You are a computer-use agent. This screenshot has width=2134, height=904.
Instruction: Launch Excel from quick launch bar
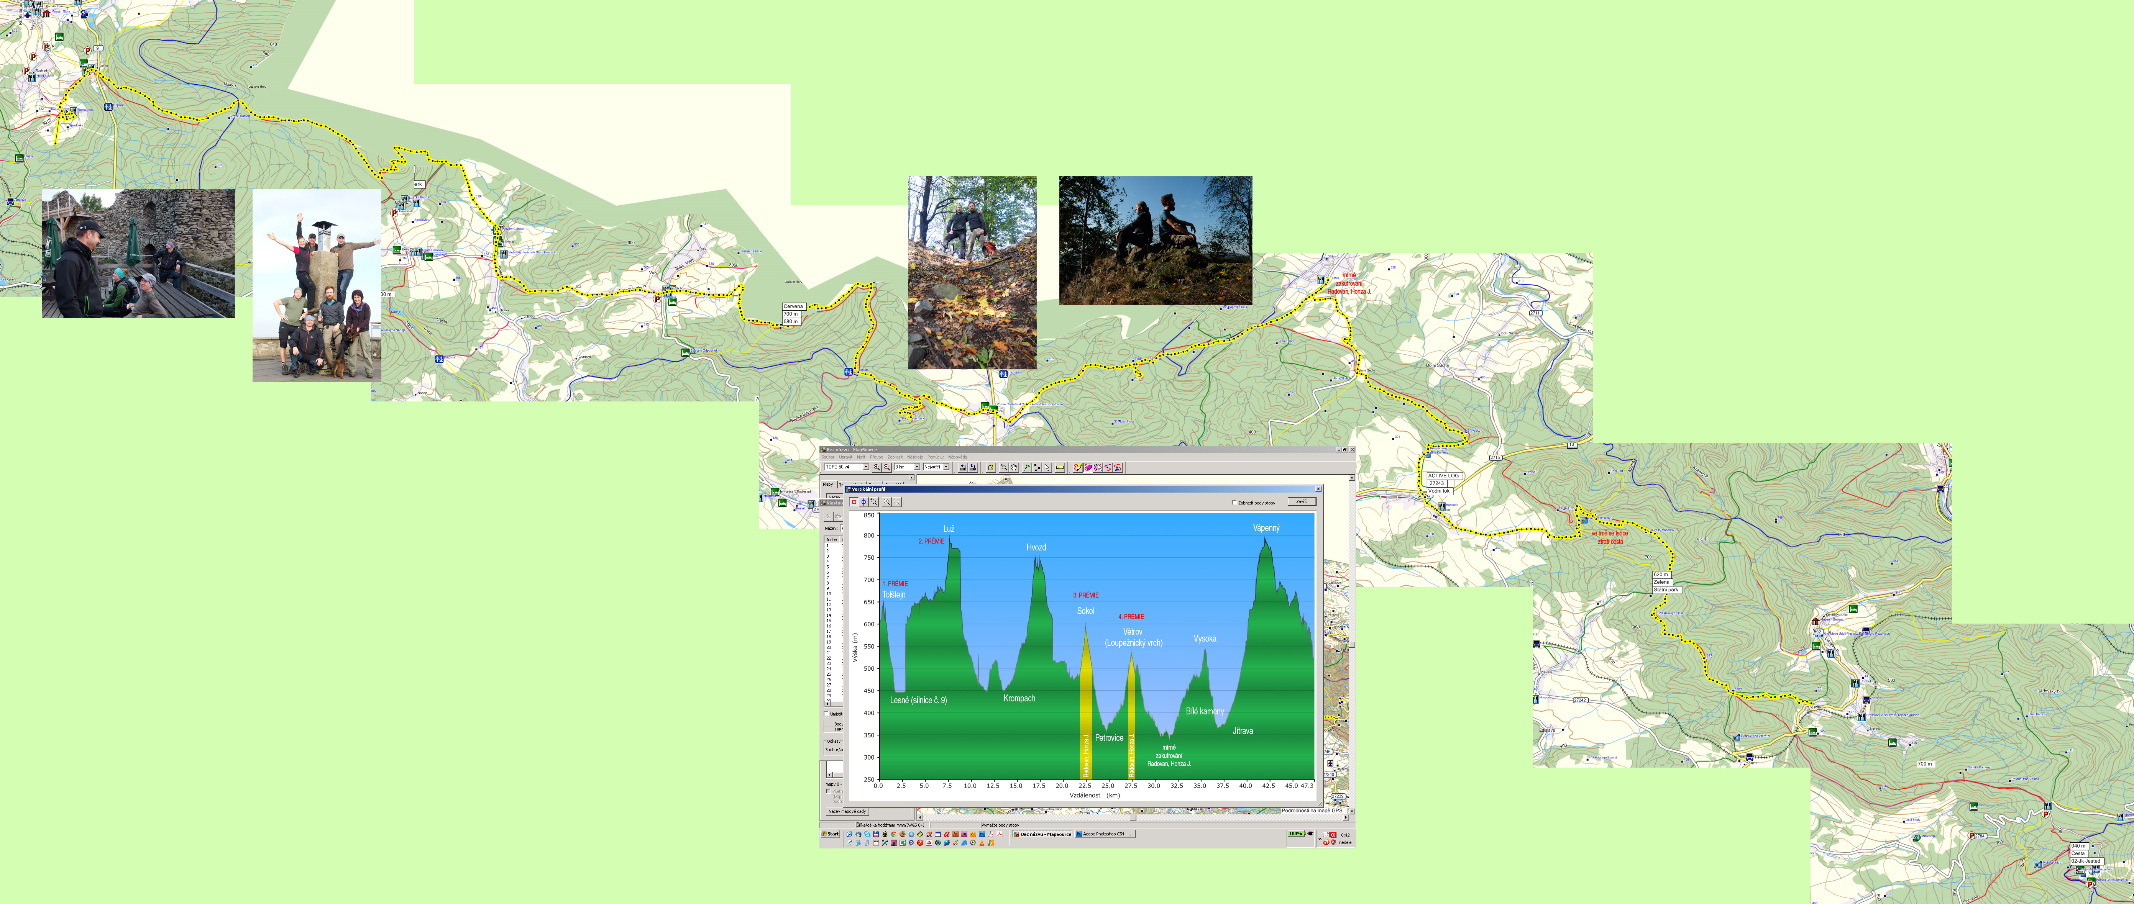click(x=903, y=843)
